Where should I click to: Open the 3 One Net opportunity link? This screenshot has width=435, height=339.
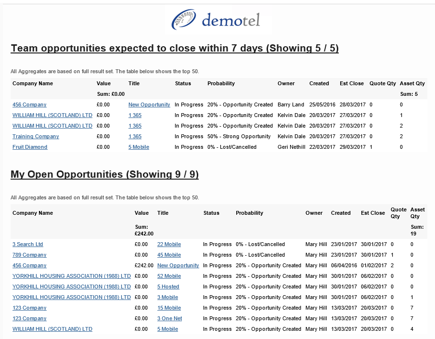[x=169, y=318]
